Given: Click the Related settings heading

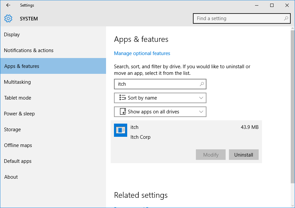Looking at the screenshot, I should [x=141, y=195].
